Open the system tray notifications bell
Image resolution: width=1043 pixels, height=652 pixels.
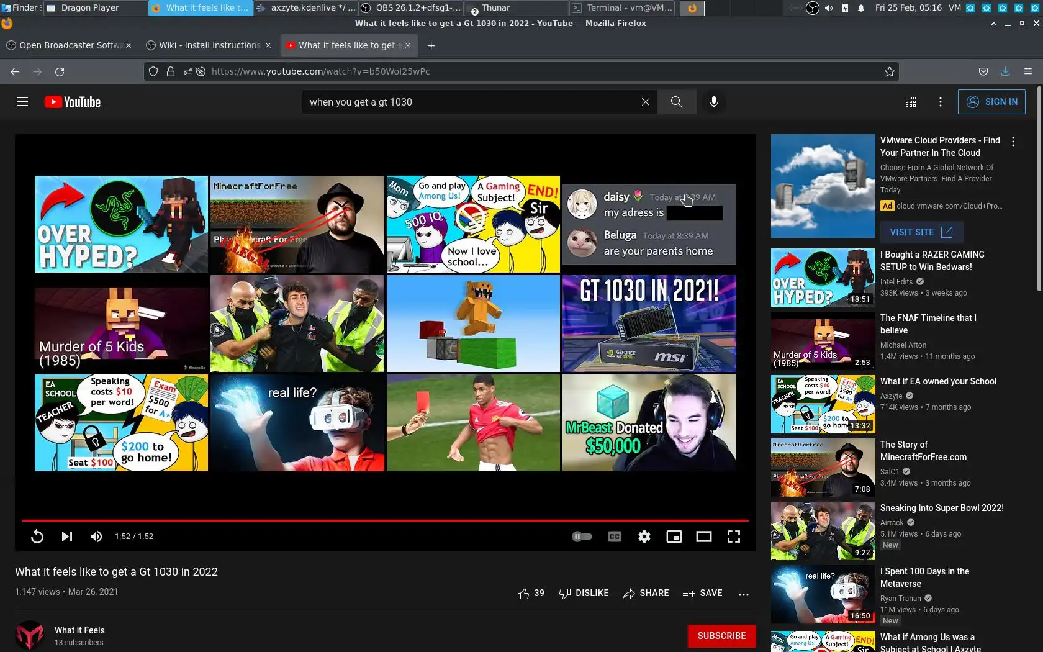861,8
